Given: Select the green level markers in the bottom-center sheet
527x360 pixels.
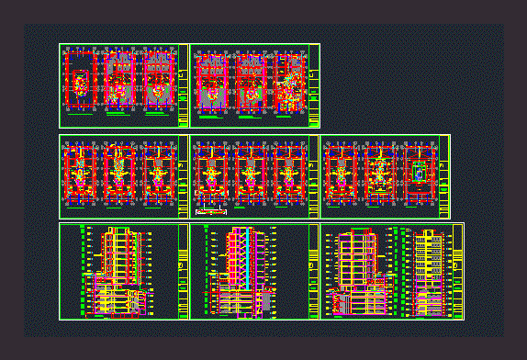Looking at the screenshot, I should click(x=207, y=270).
